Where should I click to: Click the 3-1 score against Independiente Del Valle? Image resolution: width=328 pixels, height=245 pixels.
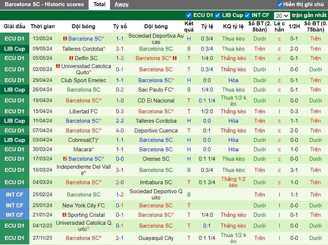click(x=120, y=170)
